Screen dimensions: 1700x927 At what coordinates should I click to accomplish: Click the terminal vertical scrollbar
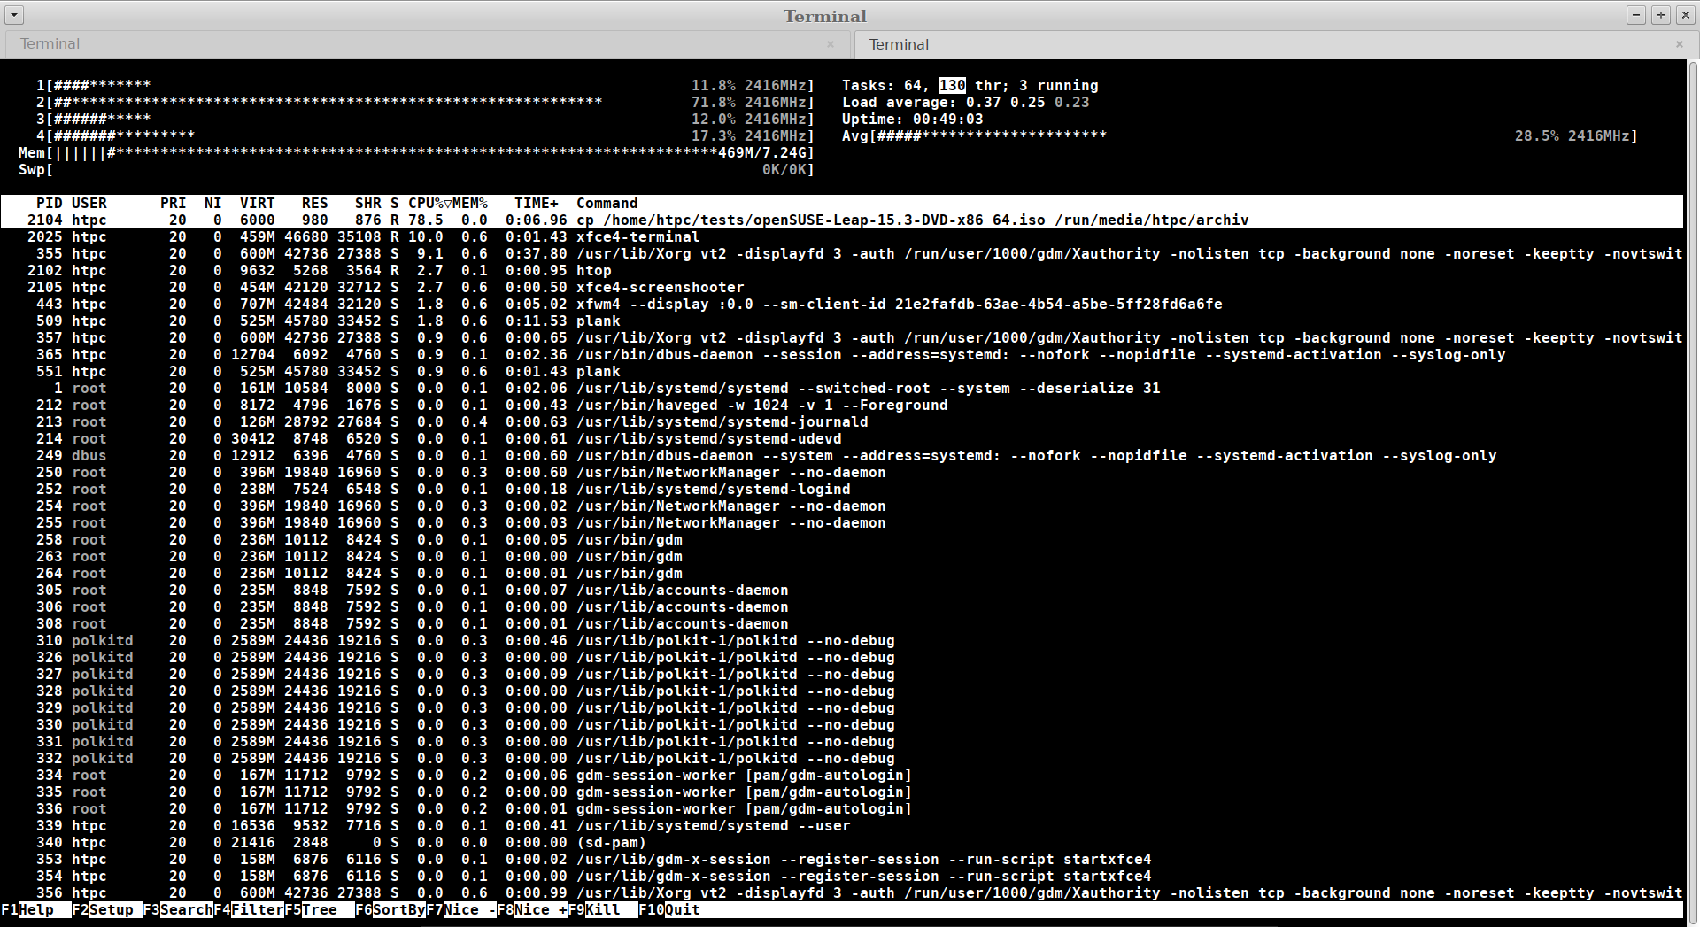[1693, 492]
